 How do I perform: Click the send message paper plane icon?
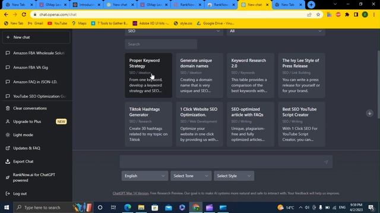pos(326,162)
